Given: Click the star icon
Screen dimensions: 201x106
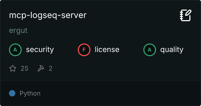Looking at the screenshot, I should (x=13, y=69).
